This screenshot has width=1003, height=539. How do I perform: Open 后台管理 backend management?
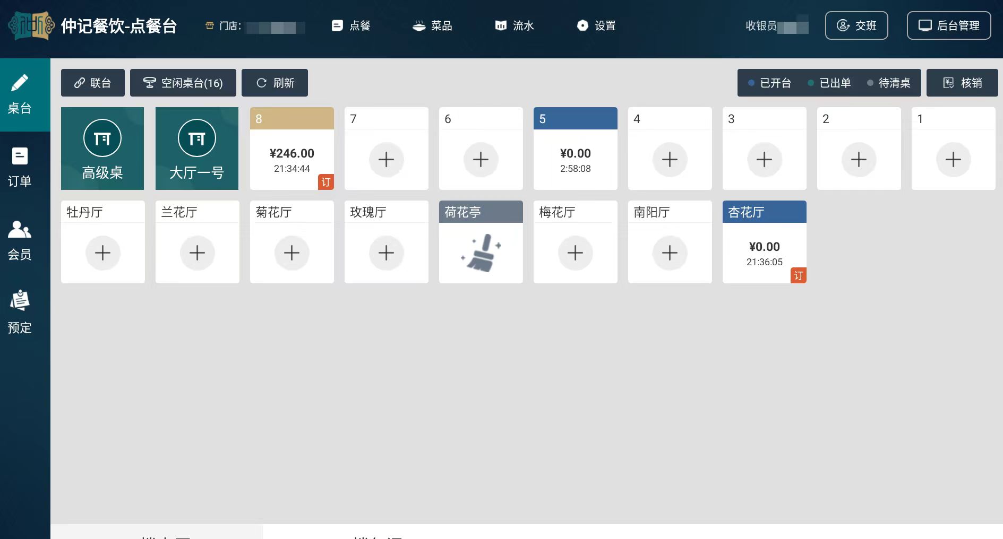pyautogui.click(x=949, y=25)
